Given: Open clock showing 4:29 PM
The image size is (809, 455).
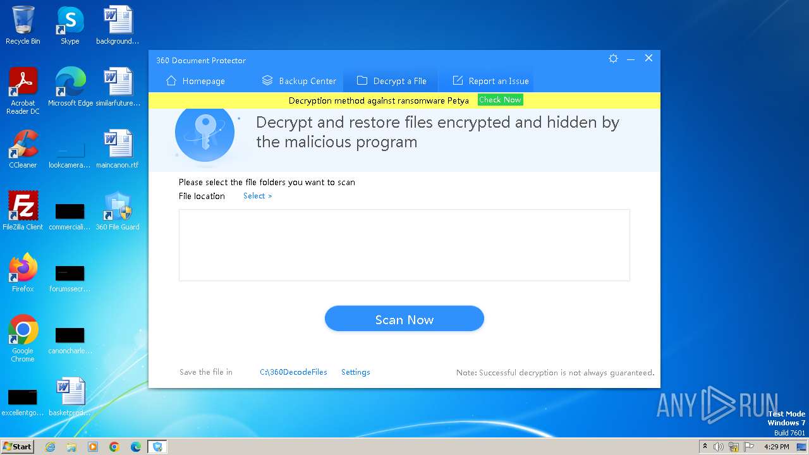Looking at the screenshot, I should click(776, 447).
